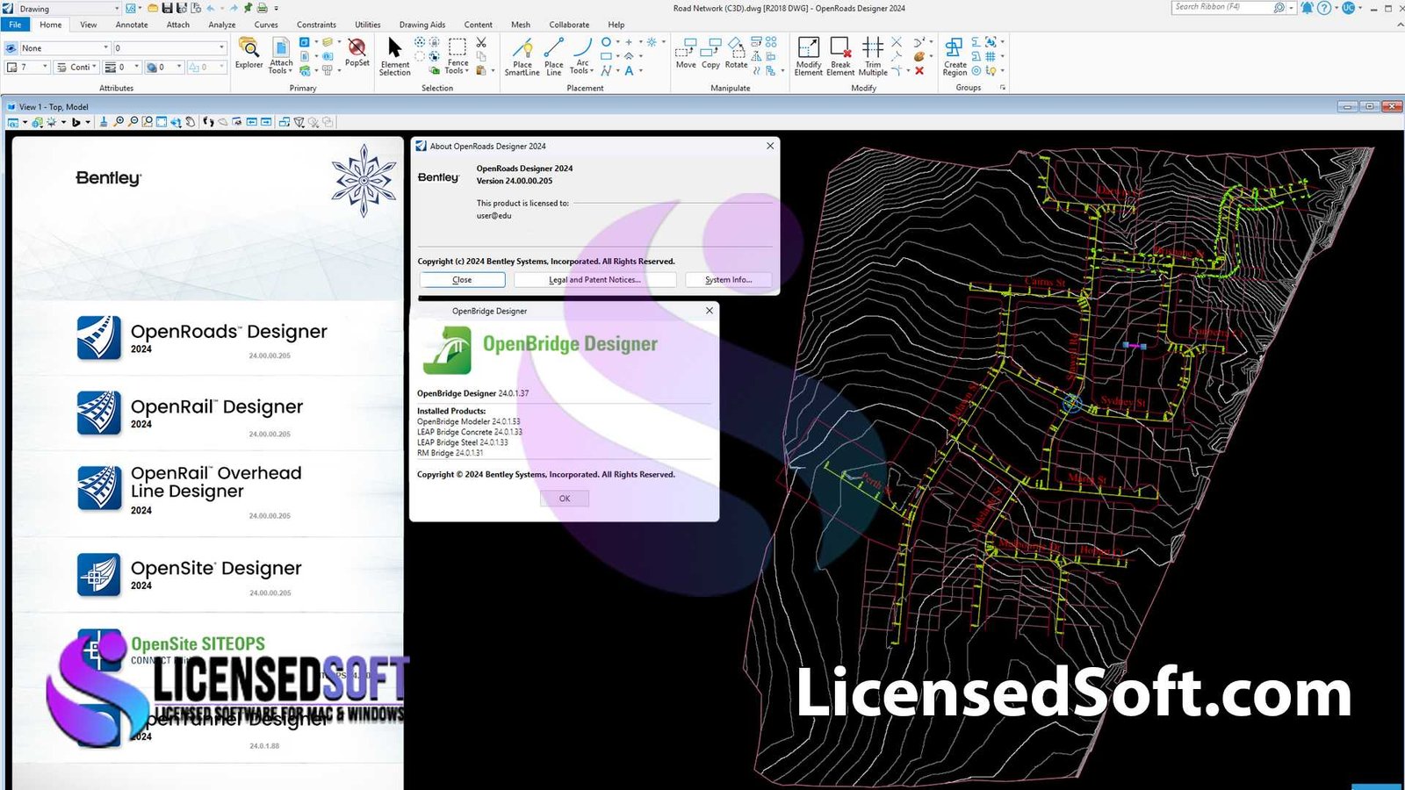Click the Place Circle icon in Placement group
This screenshot has width=1405, height=790.
click(606, 42)
